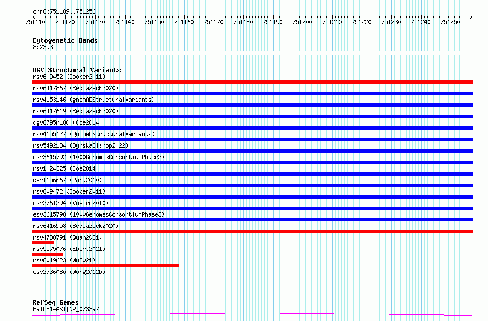Click ruler position 751110

point(35,22)
